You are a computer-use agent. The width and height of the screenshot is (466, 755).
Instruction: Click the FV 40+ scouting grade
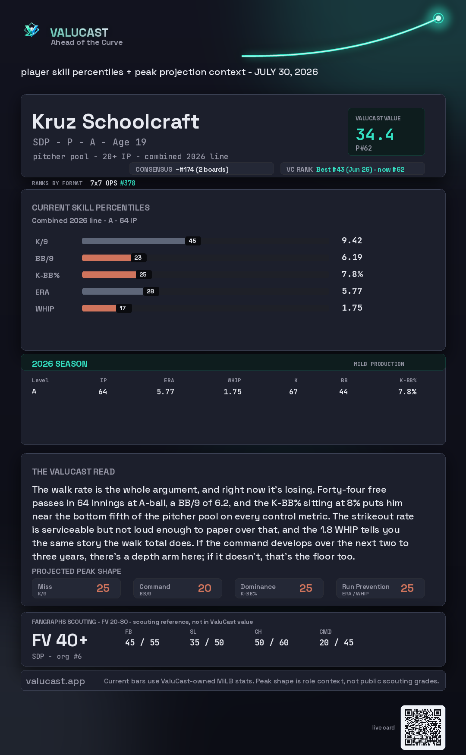pos(60,640)
